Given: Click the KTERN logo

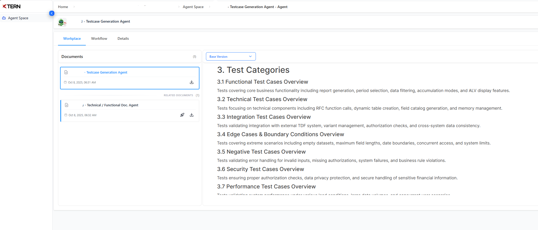Looking at the screenshot, I should pyautogui.click(x=11, y=6).
